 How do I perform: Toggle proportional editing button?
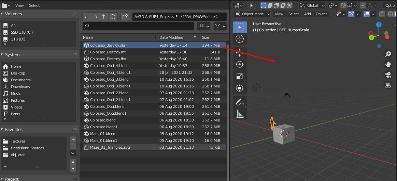(363, 5)
